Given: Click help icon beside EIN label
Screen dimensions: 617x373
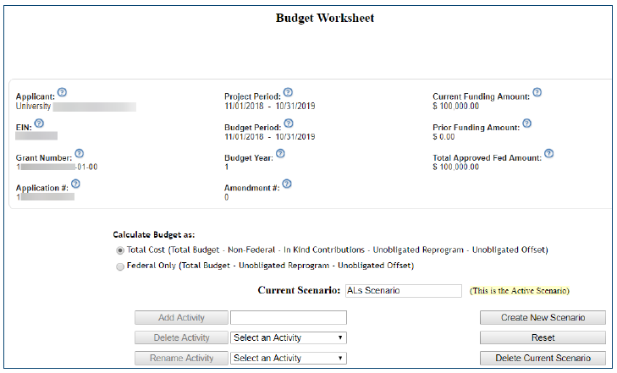Looking at the screenshot, I should click(39, 123).
